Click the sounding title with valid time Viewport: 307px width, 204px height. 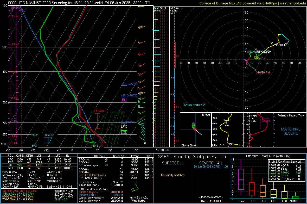point(79,3)
